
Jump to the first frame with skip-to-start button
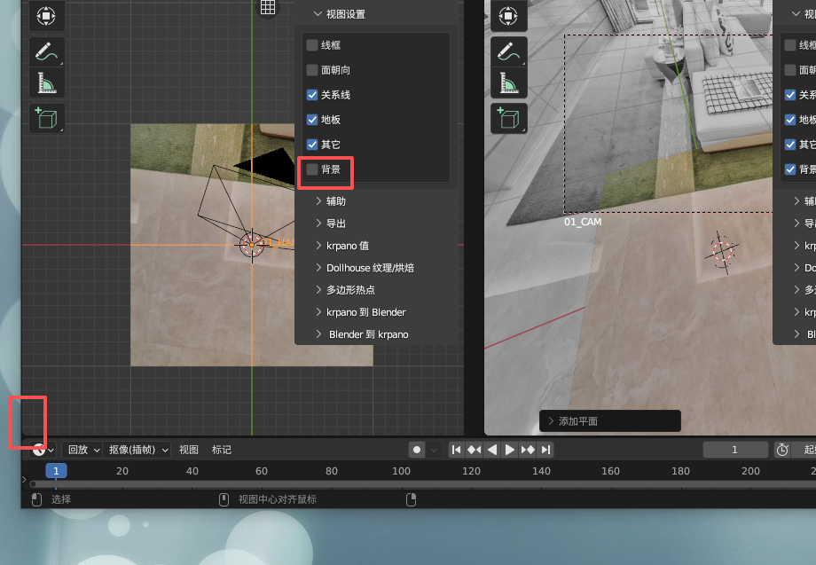(456, 450)
